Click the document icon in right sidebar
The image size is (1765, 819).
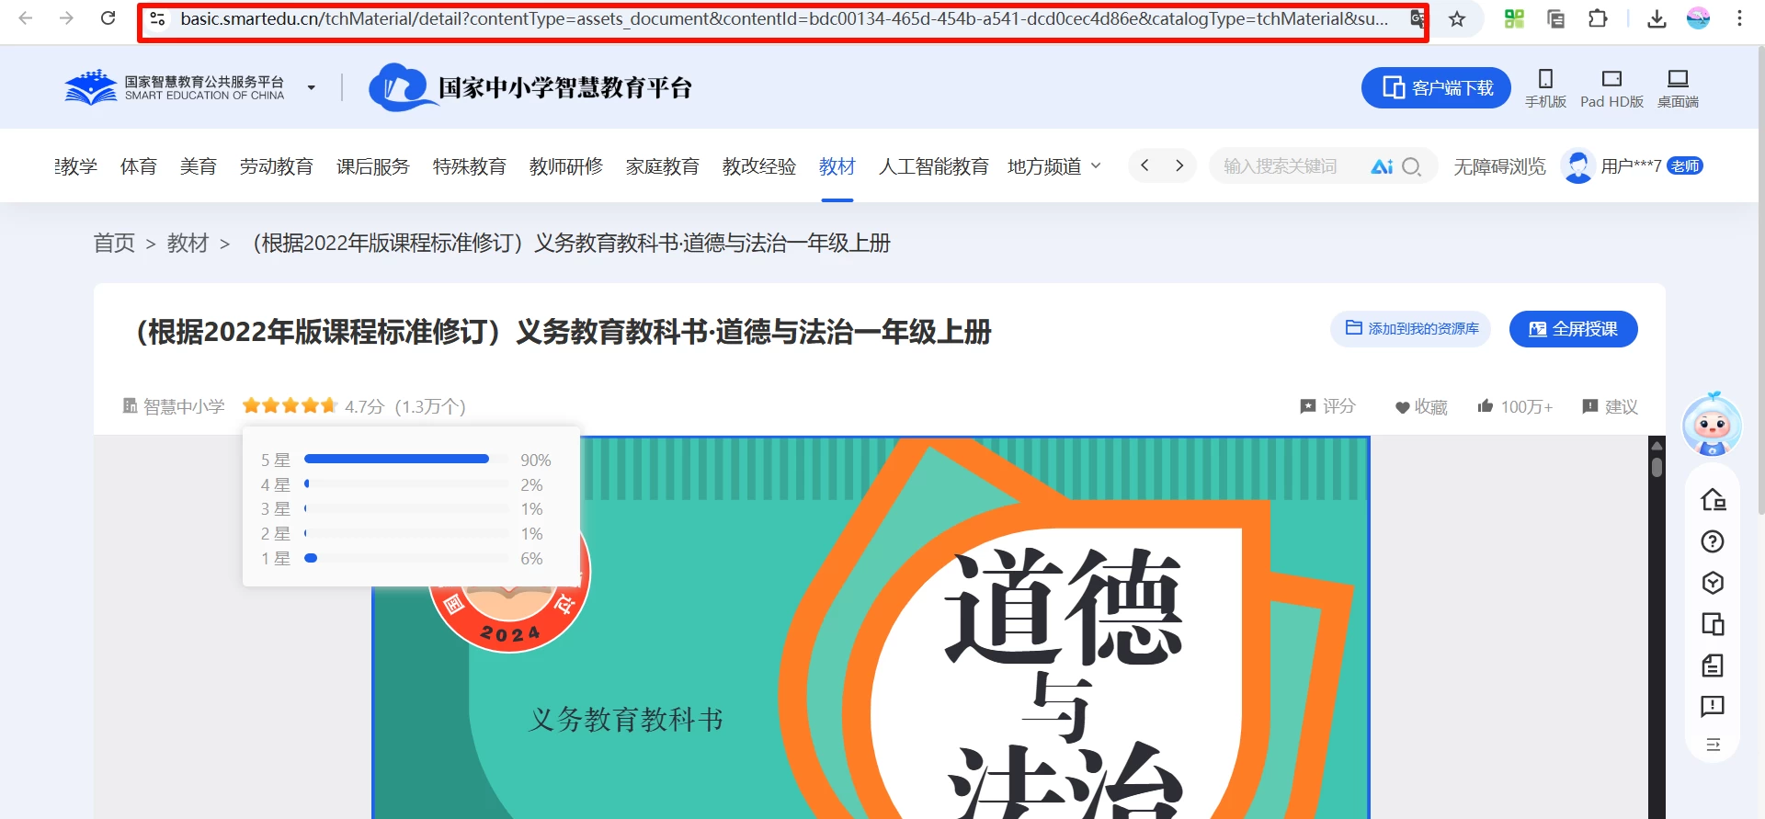pyautogui.click(x=1713, y=665)
